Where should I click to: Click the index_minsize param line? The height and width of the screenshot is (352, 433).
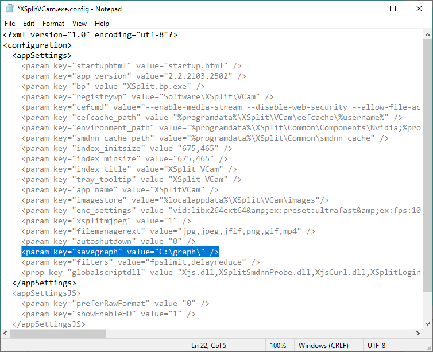pos(125,159)
